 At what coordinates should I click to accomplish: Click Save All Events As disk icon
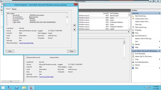pyautogui.click(x=133, y=36)
